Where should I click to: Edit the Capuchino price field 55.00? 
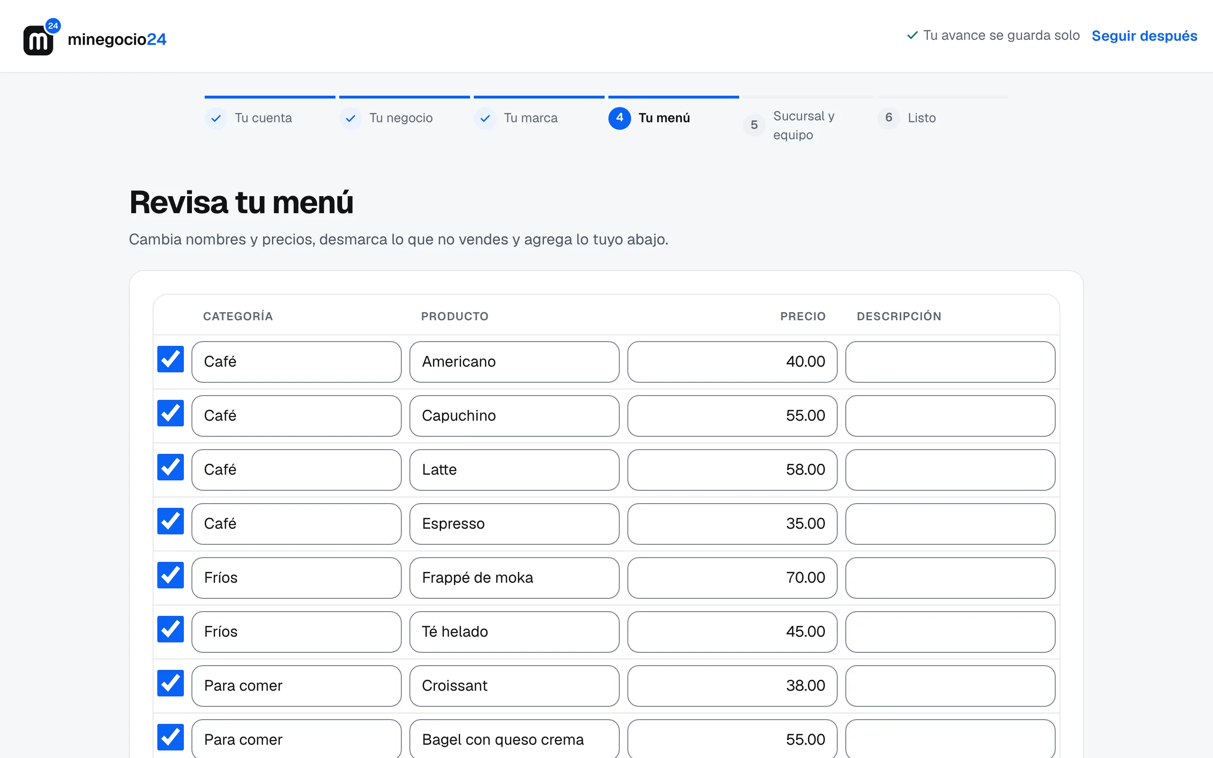point(733,416)
